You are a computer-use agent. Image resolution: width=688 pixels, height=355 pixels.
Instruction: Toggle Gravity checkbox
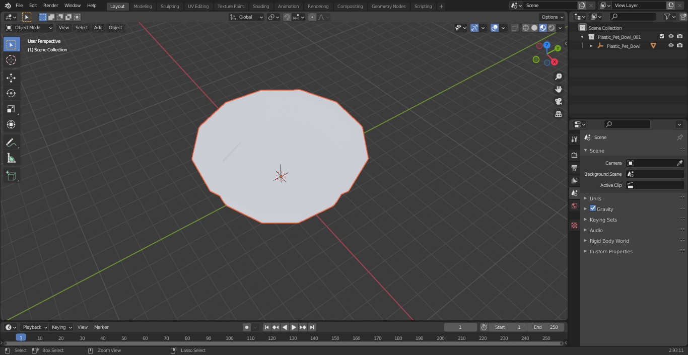tap(593, 208)
